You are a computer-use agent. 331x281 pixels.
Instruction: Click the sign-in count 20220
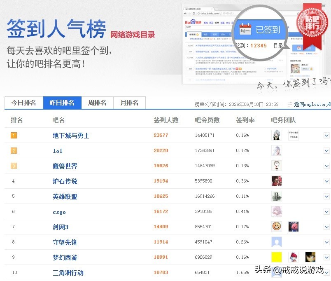[x=161, y=150]
